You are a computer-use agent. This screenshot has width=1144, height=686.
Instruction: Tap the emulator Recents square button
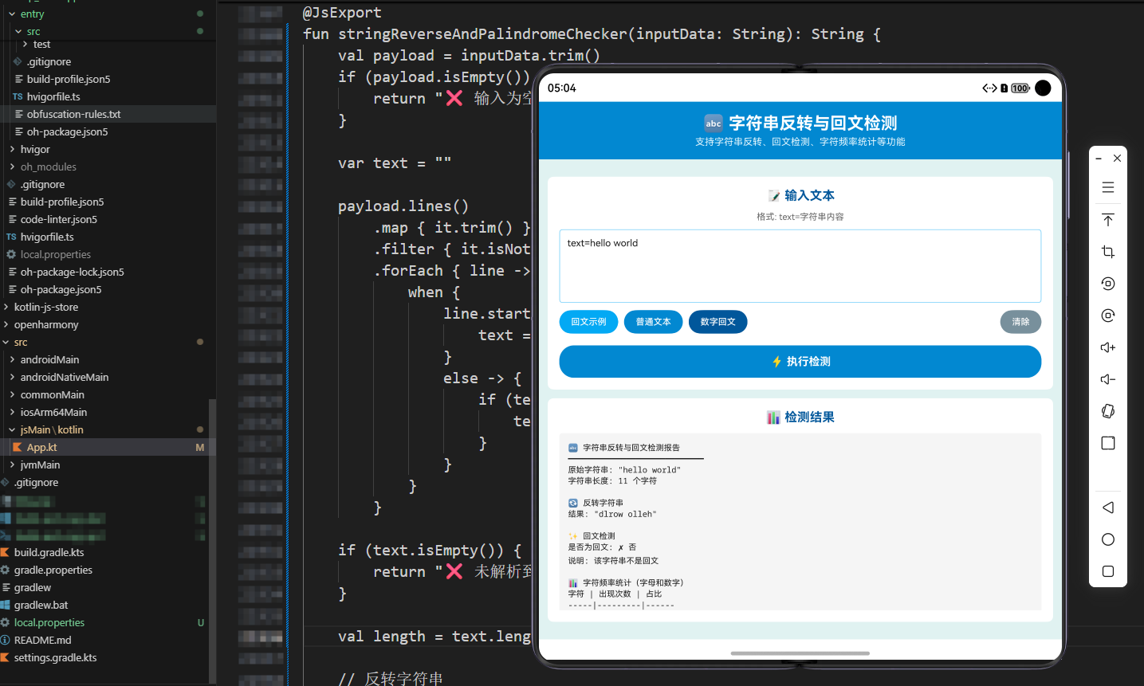[1108, 571]
